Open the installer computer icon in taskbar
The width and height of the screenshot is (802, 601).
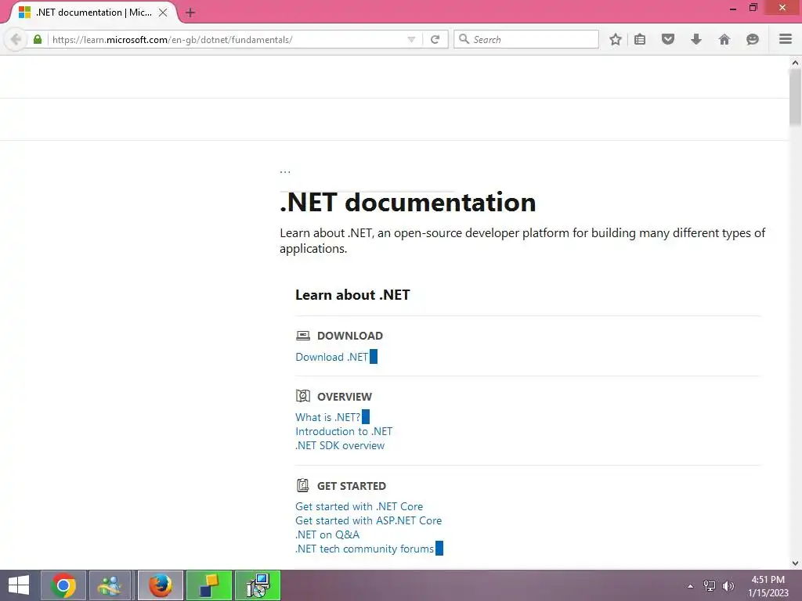click(257, 585)
